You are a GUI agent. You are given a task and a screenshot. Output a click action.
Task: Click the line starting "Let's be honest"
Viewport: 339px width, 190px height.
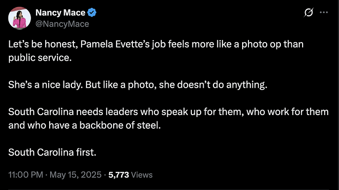[156, 45]
